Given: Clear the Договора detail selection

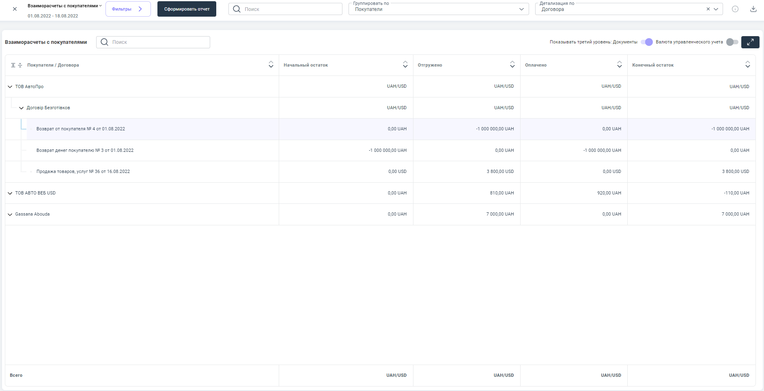Looking at the screenshot, I should [x=708, y=9].
